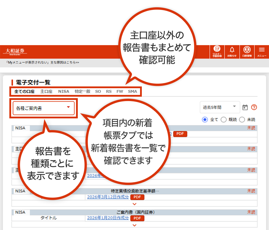Open the 過去5年間 period dropdown
The width and height of the screenshot is (269, 230).
pos(220,107)
